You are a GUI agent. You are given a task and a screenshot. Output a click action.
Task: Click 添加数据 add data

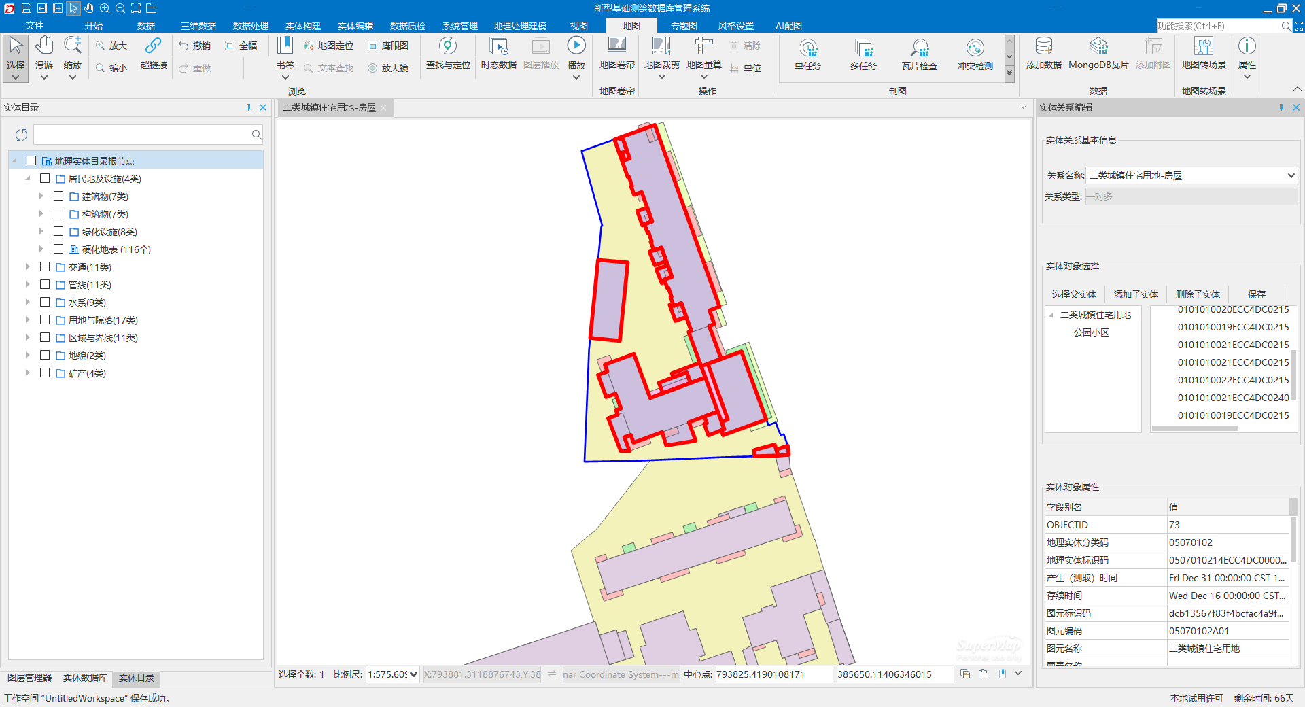pos(1043,53)
